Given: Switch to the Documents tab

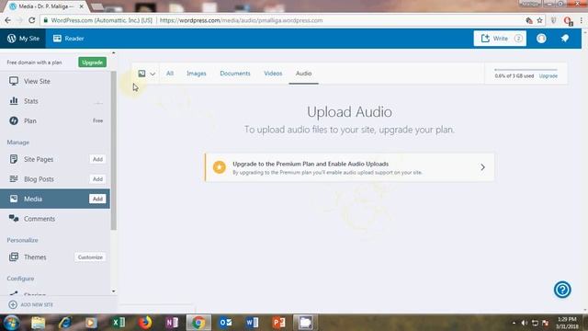Looking at the screenshot, I should (235, 74).
